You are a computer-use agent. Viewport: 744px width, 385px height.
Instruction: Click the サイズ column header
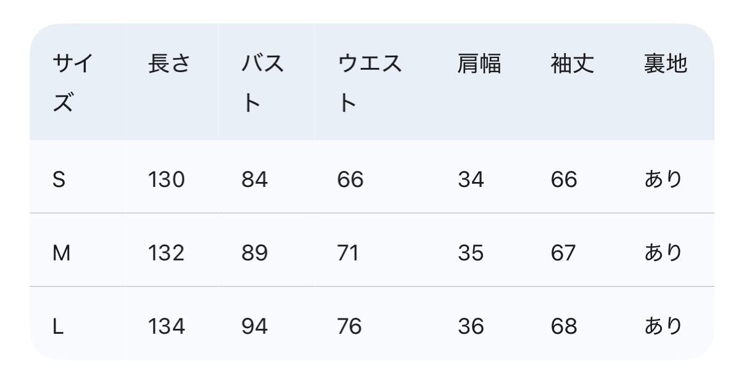[73, 83]
